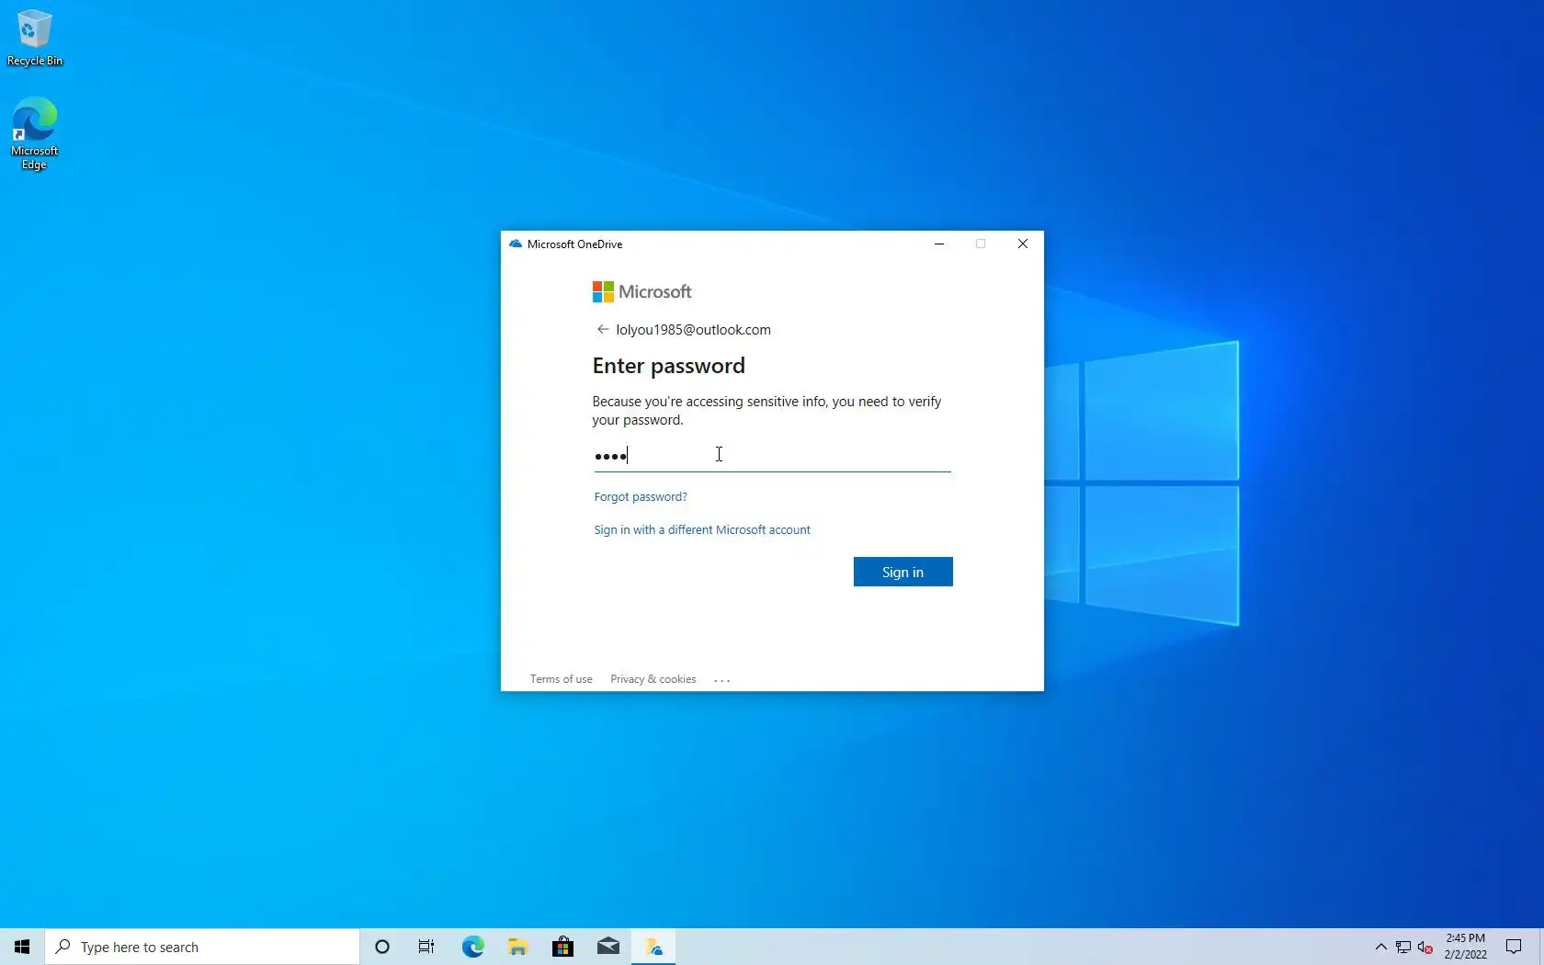Open Mail app from taskbar
1544x965 pixels.
(x=607, y=947)
